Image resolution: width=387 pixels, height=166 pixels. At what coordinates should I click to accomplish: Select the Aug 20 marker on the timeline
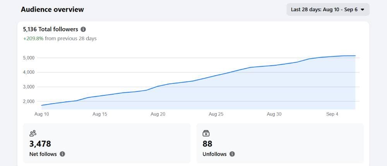coord(158,114)
